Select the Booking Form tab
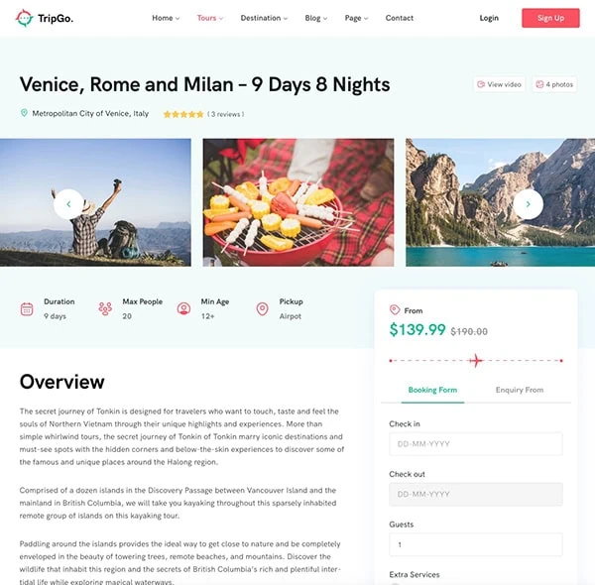The height and width of the screenshot is (585, 595). [432, 390]
